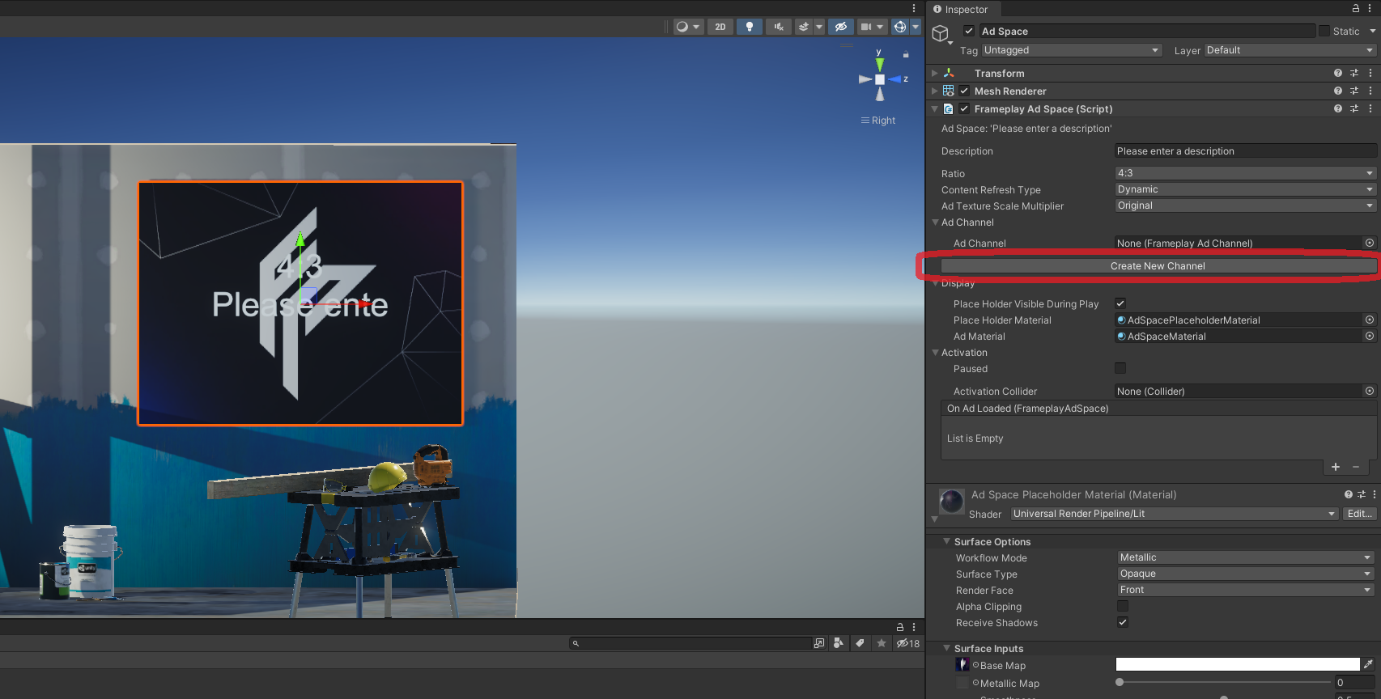Collapse the Frameplay Ad Space script component
1381x699 pixels.
tap(935, 108)
